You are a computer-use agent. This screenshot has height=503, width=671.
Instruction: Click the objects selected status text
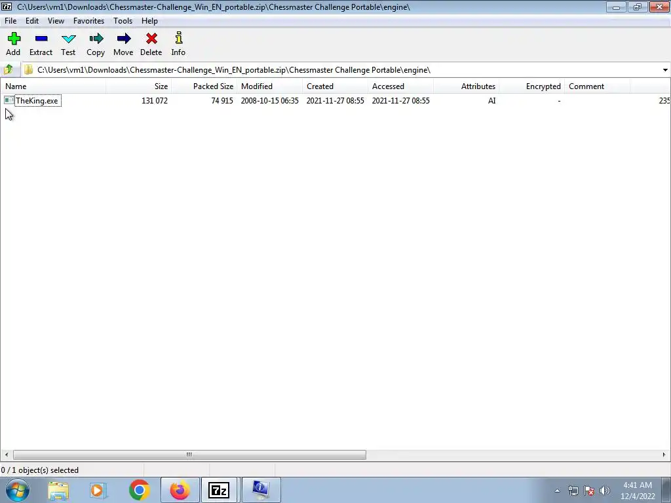40,470
